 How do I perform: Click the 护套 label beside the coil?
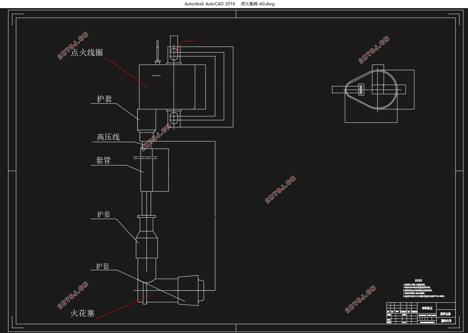(104, 99)
